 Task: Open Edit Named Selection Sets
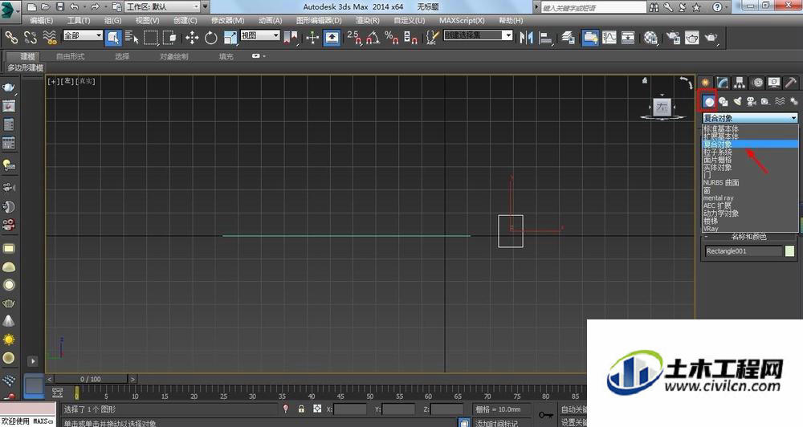coord(433,38)
